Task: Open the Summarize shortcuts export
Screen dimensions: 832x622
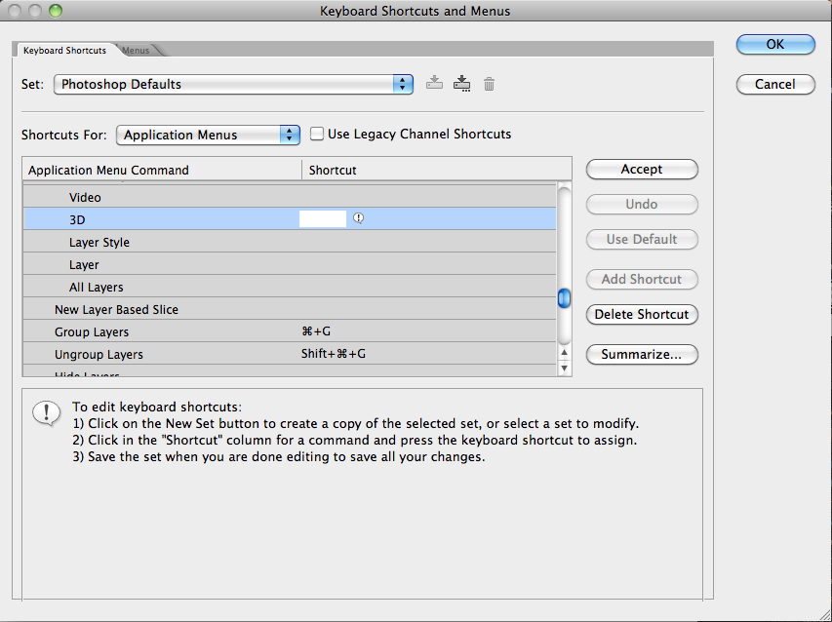Action: pyautogui.click(x=642, y=355)
